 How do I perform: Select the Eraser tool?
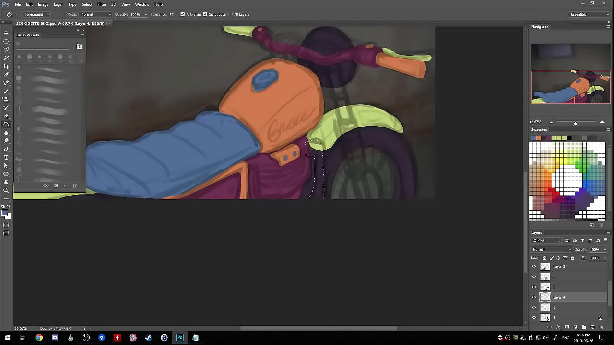click(x=6, y=116)
